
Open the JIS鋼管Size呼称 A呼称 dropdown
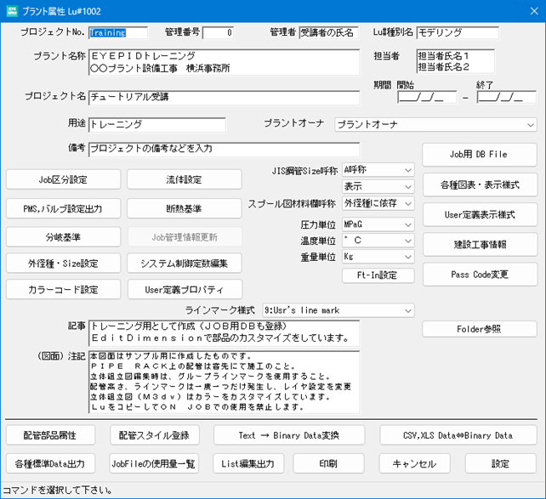[378, 170]
